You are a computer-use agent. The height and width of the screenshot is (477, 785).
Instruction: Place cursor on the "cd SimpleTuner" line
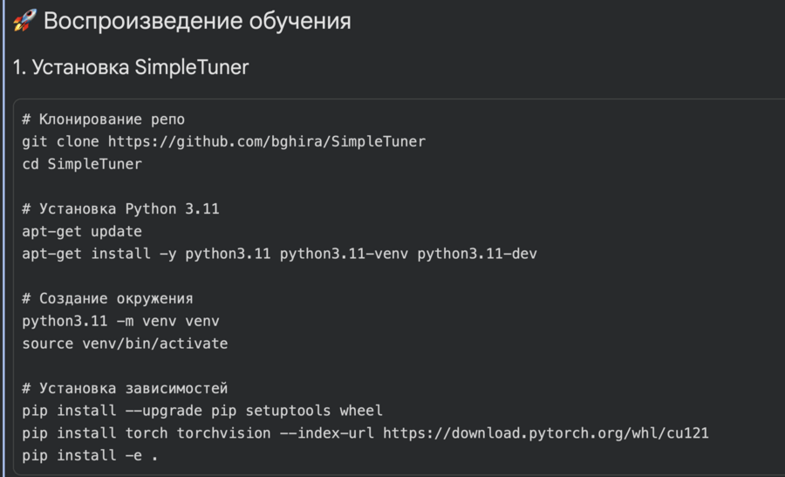tap(82, 164)
